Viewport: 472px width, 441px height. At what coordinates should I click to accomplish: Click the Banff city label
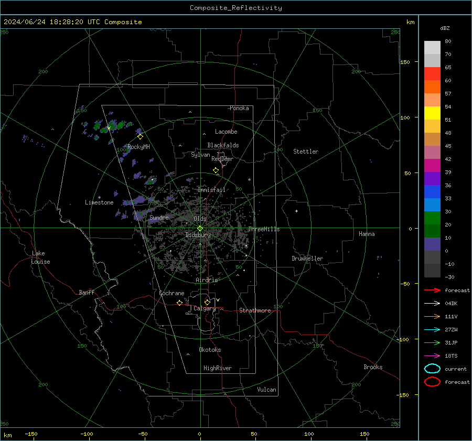(x=87, y=292)
